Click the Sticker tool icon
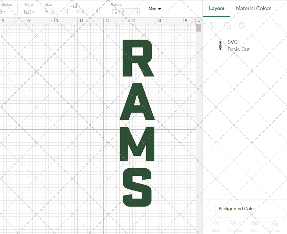This screenshot has width=287, height=234. (x=1, y=12)
